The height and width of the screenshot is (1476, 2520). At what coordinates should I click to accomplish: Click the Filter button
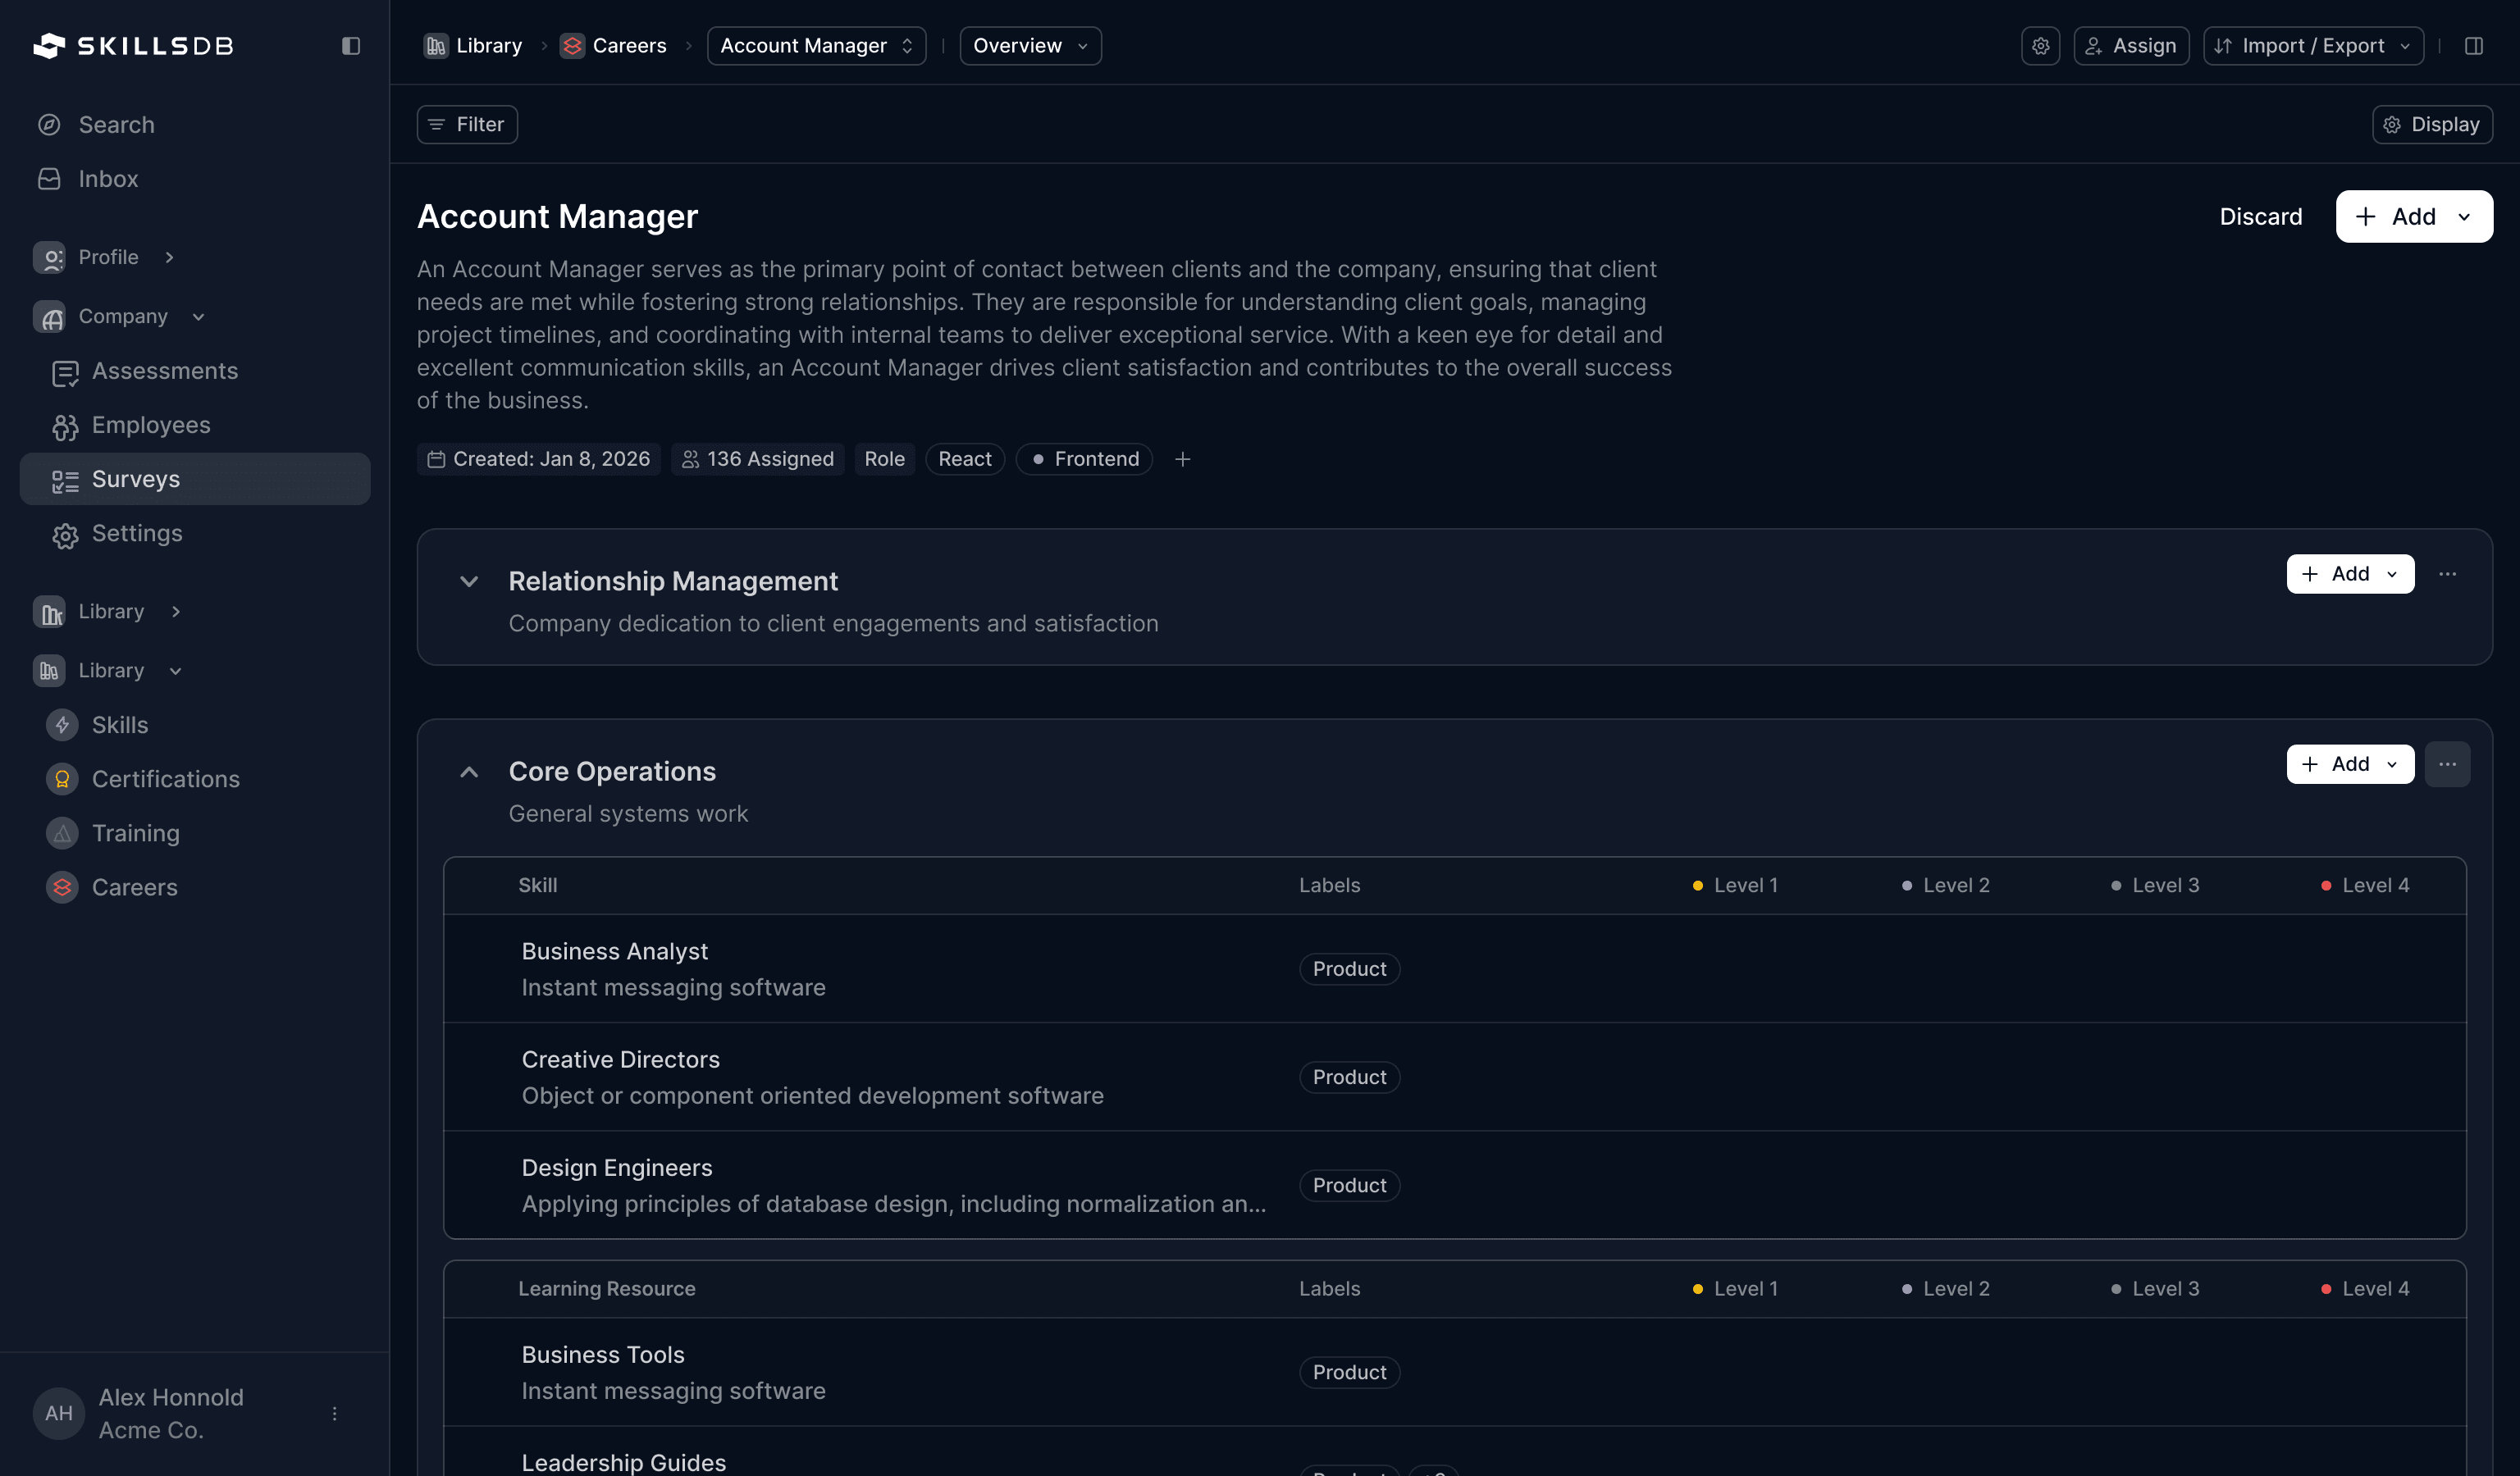[x=467, y=125]
